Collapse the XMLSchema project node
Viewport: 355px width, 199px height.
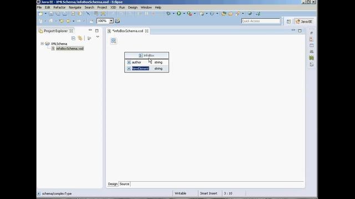[x=42, y=44]
